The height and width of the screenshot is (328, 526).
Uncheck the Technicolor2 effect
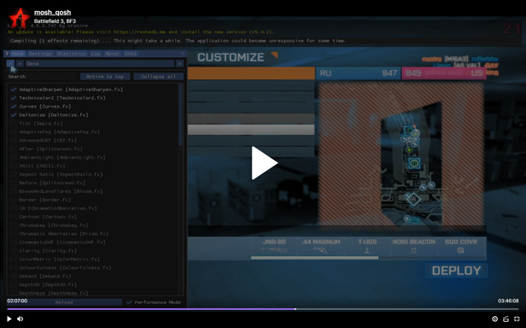point(14,98)
